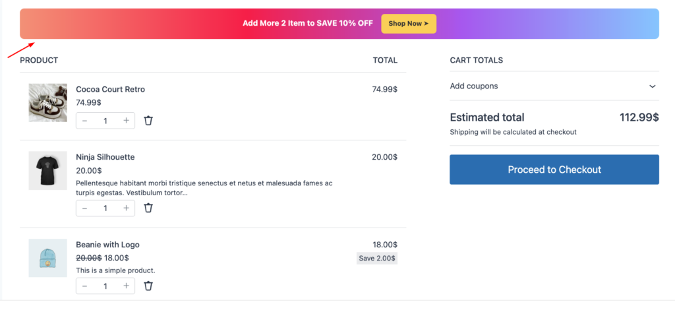The height and width of the screenshot is (310, 675).
Task: Click the 74.99$ unit price under Cocoa Court Retro
Action: [88, 102]
